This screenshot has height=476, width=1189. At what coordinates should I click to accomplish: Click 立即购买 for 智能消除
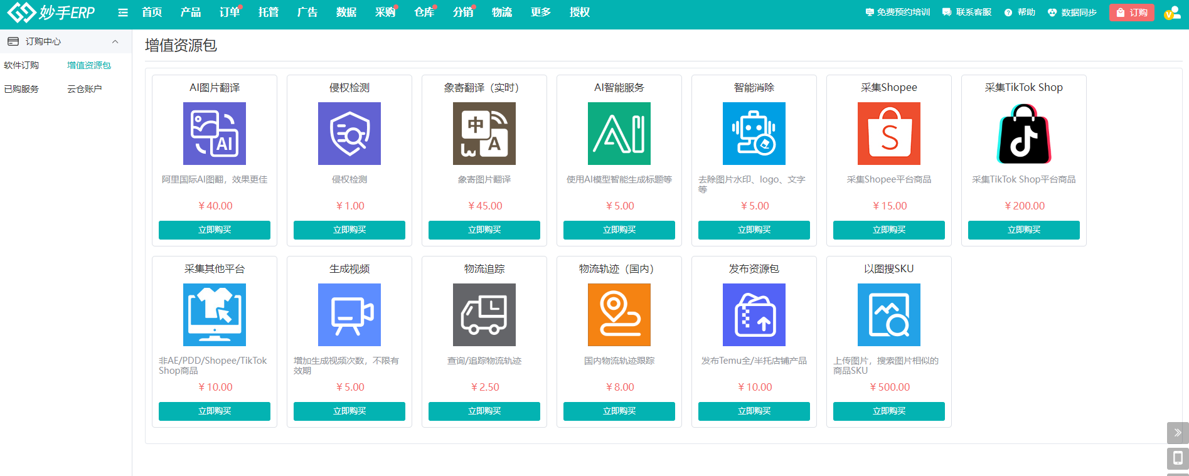click(754, 230)
